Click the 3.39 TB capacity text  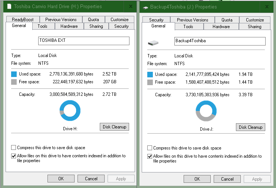pos(246,95)
